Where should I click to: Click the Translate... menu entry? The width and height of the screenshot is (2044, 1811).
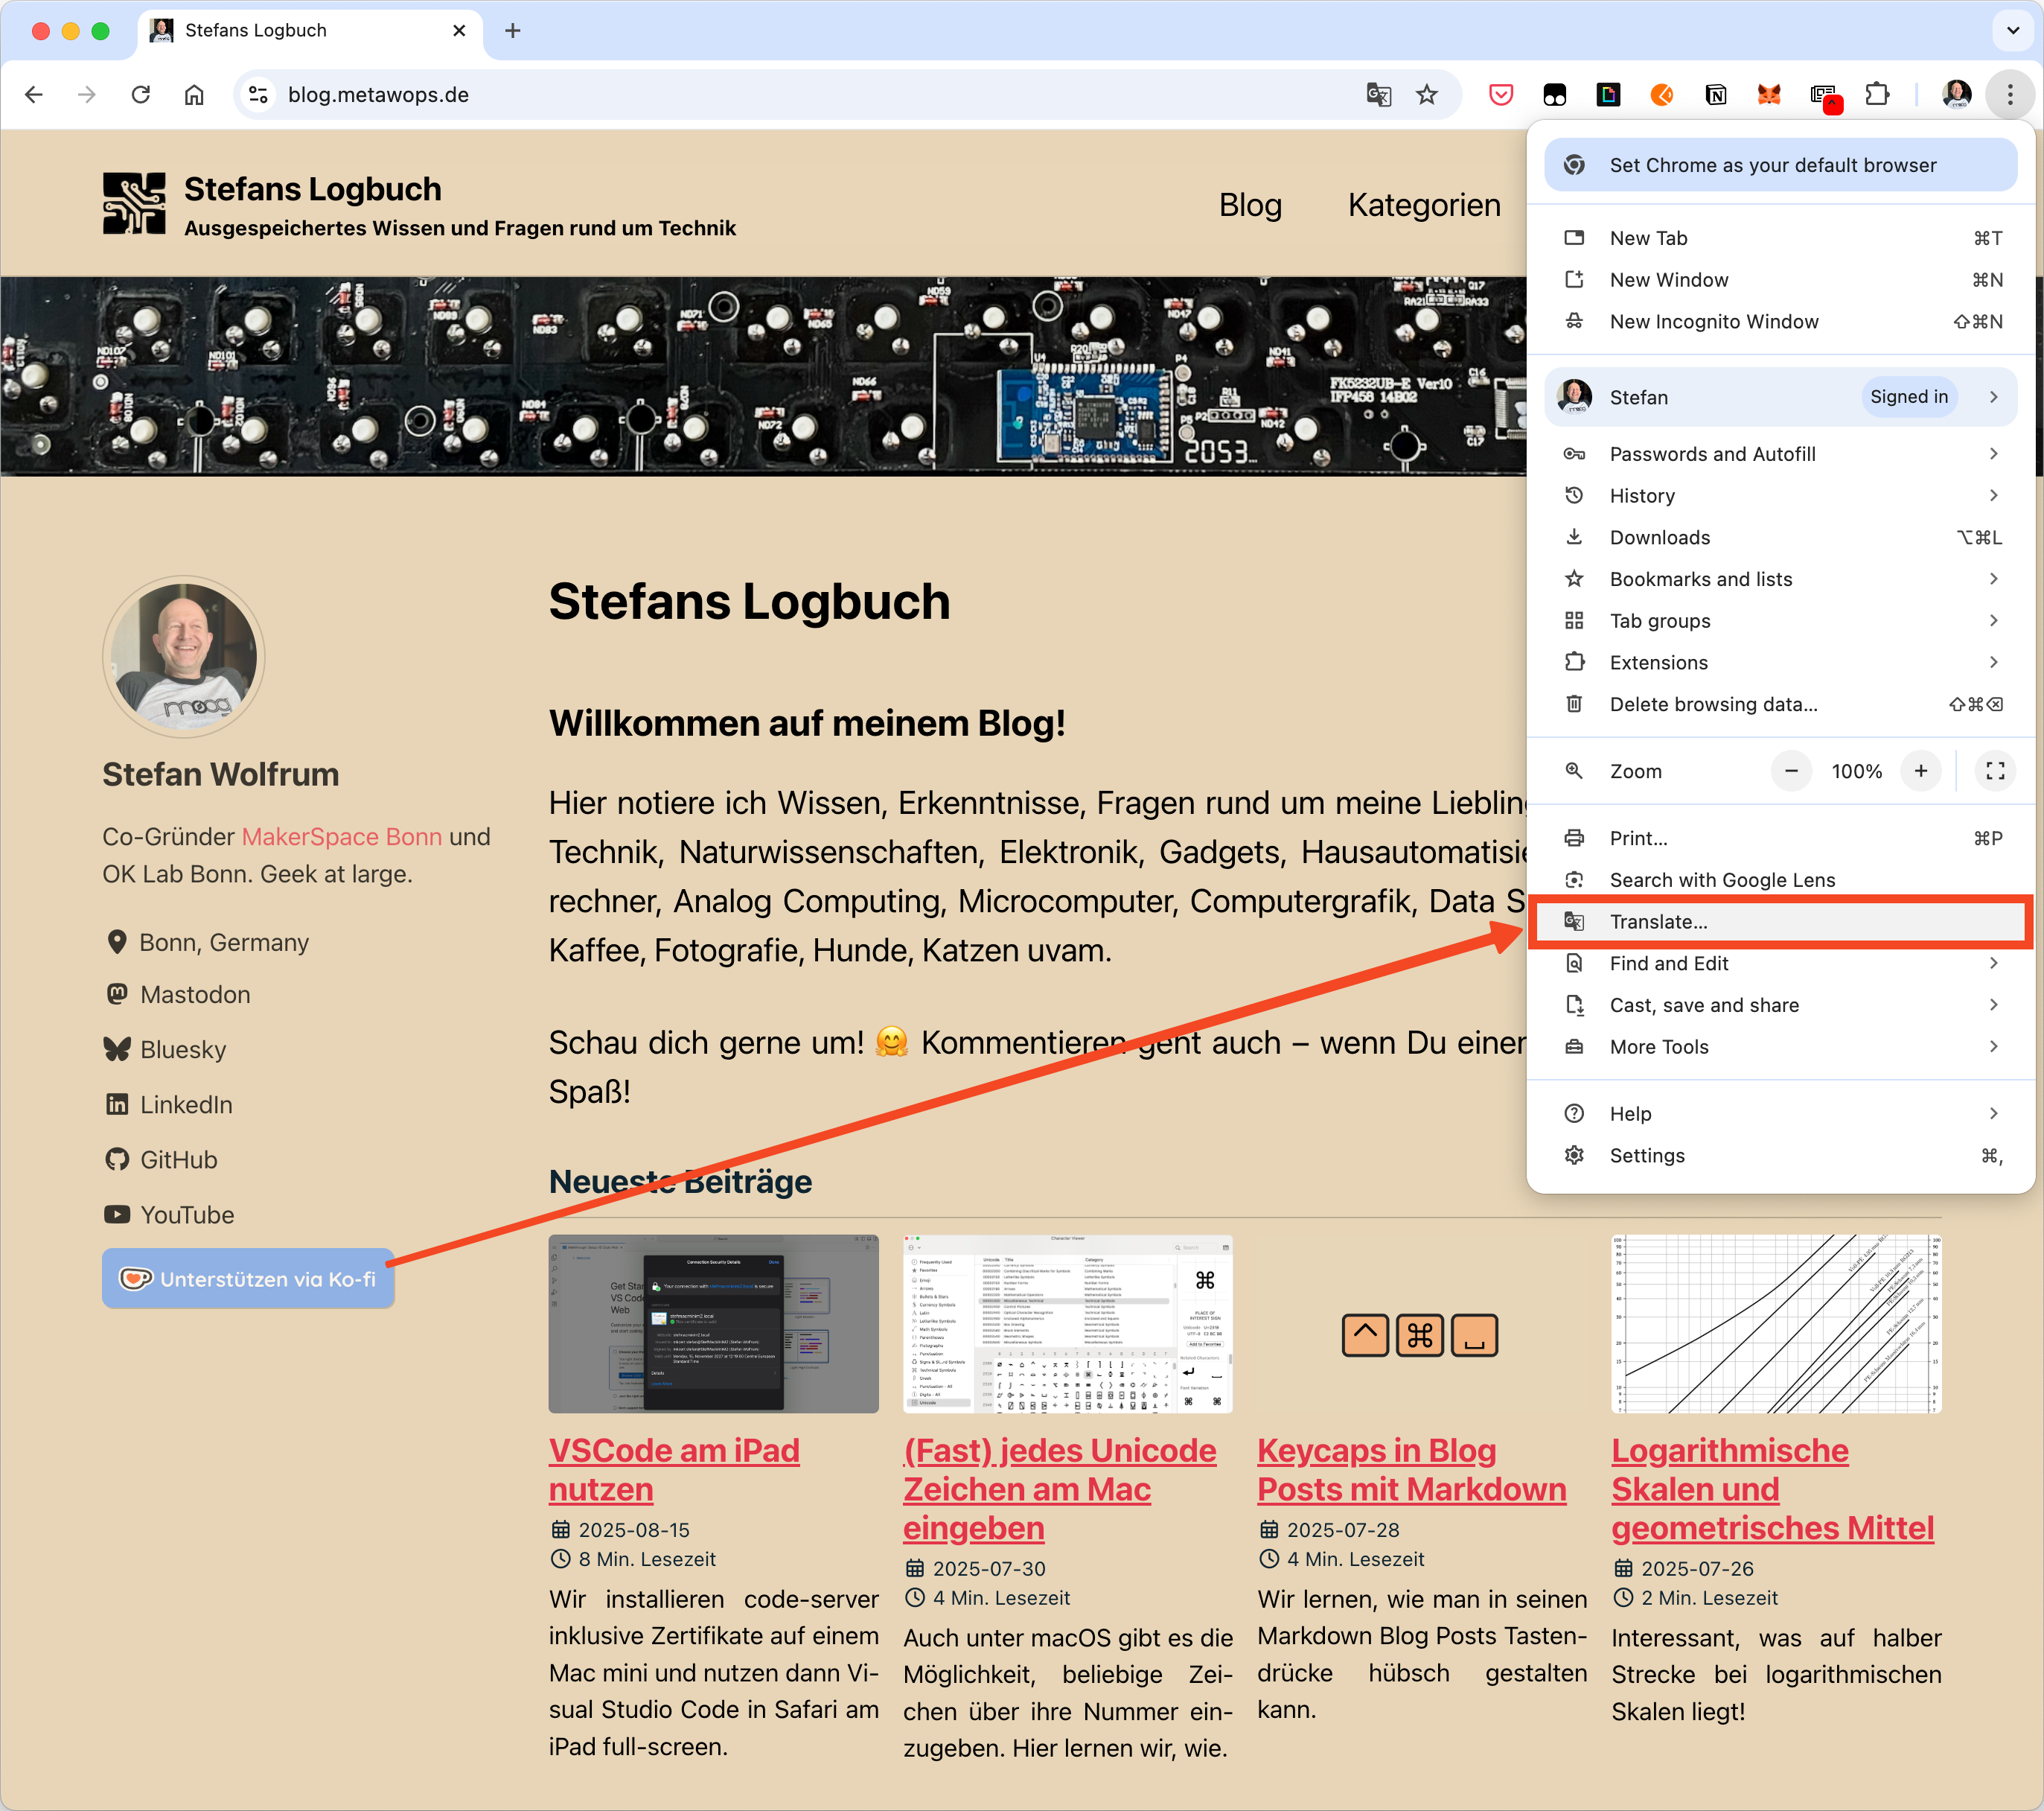tap(1780, 921)
